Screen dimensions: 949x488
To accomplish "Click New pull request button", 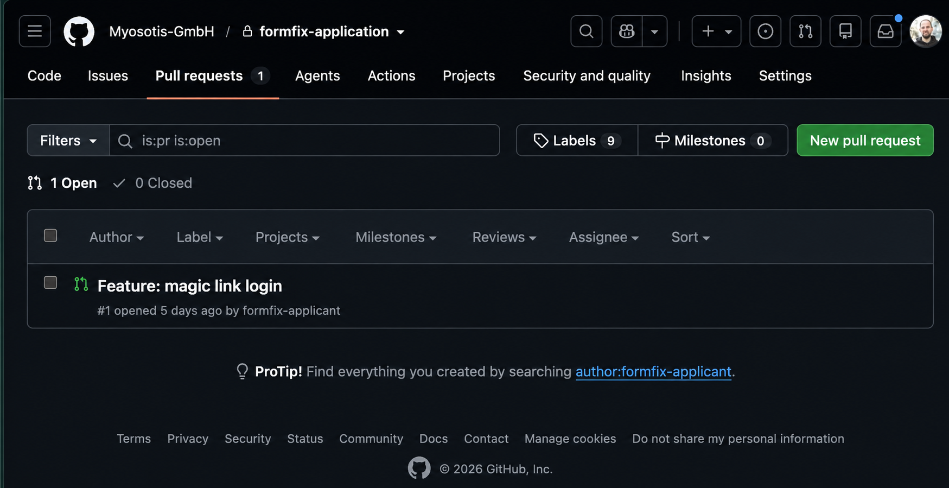I will (865, 141).
